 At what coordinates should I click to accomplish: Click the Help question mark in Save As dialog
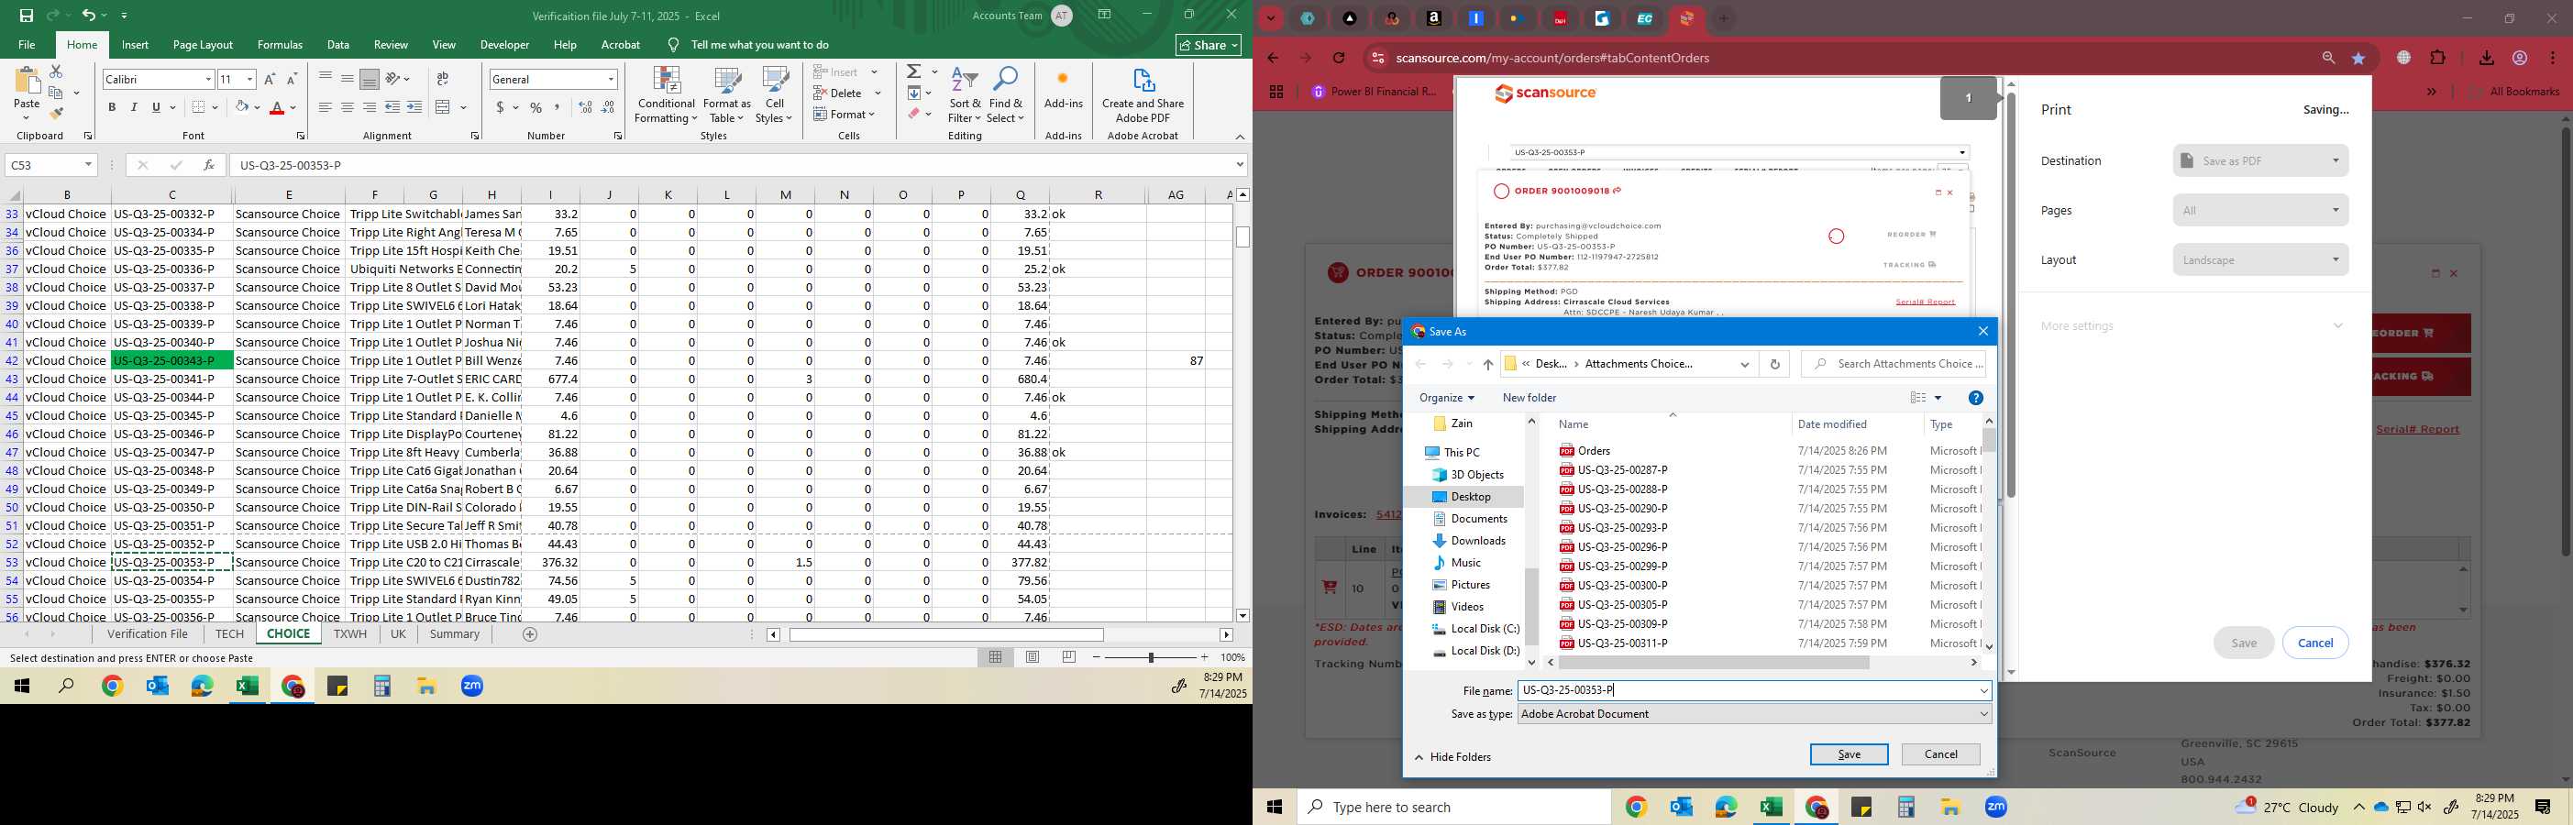pos(1976,398)
